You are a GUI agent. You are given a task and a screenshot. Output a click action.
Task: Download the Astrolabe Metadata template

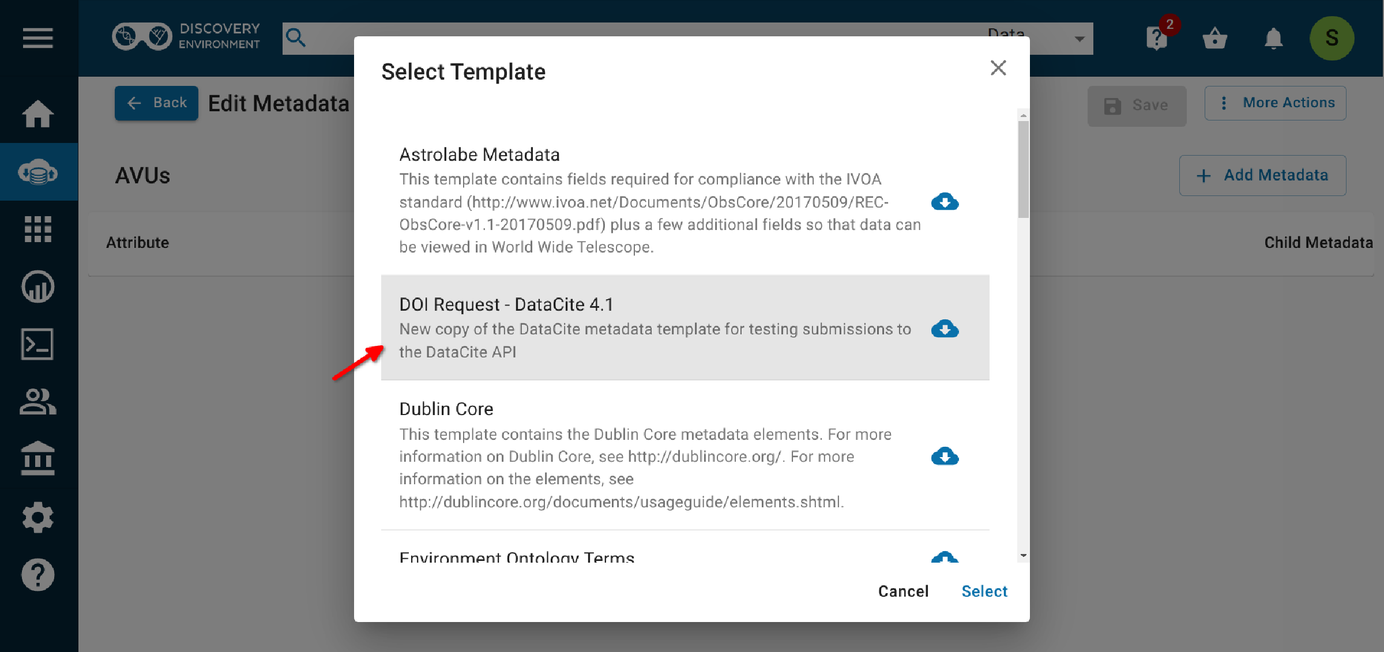(945, 202)
